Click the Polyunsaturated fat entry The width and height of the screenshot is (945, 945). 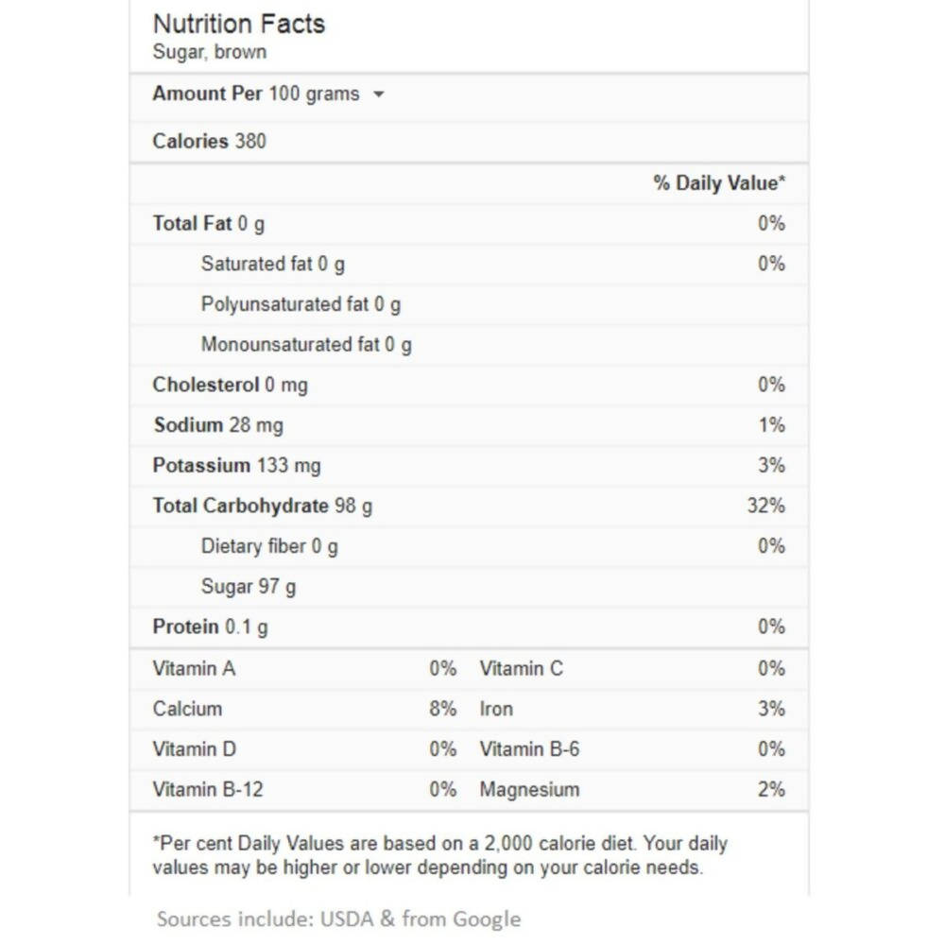coord(301,304)
